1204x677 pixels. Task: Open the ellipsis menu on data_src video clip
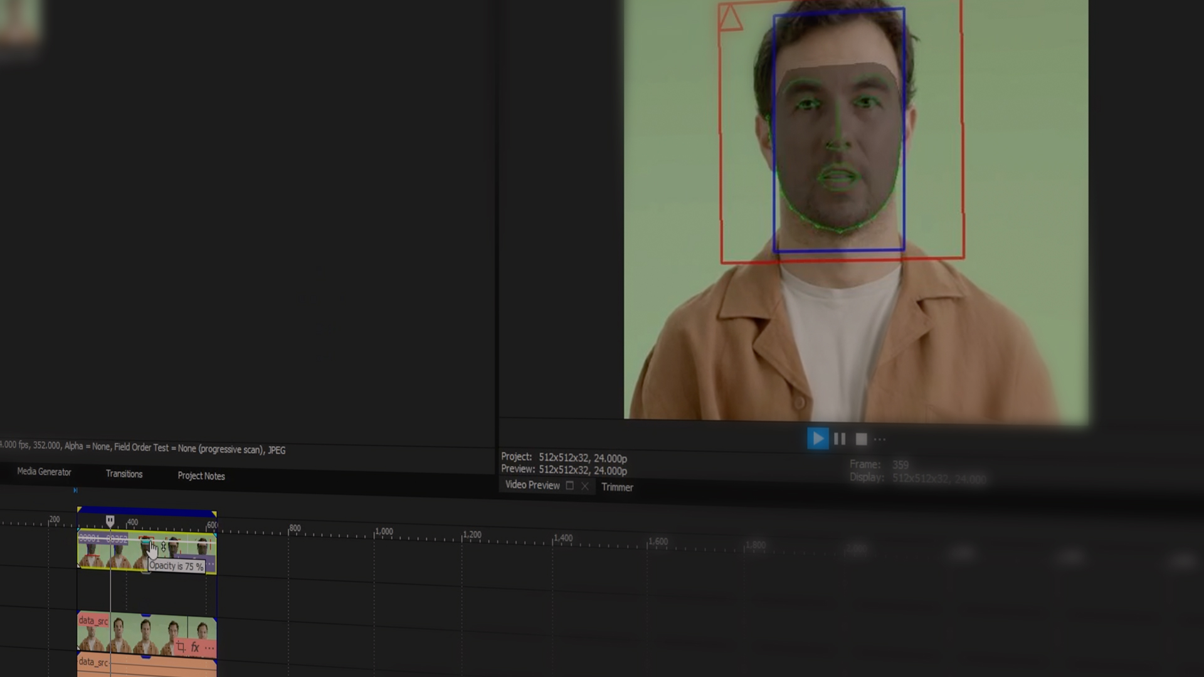tap(209, 647)
